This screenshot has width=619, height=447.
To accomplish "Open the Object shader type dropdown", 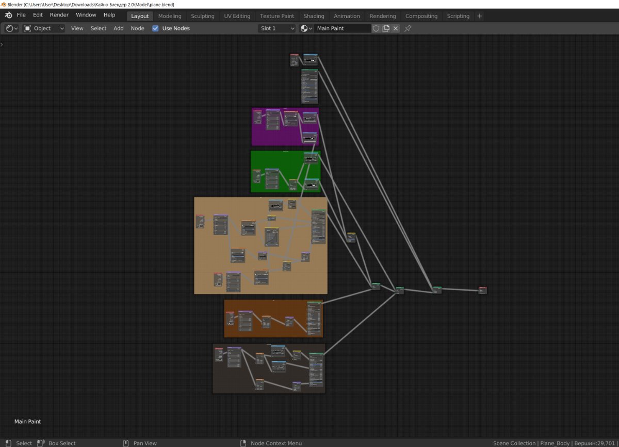I will [x=44, y=28].
